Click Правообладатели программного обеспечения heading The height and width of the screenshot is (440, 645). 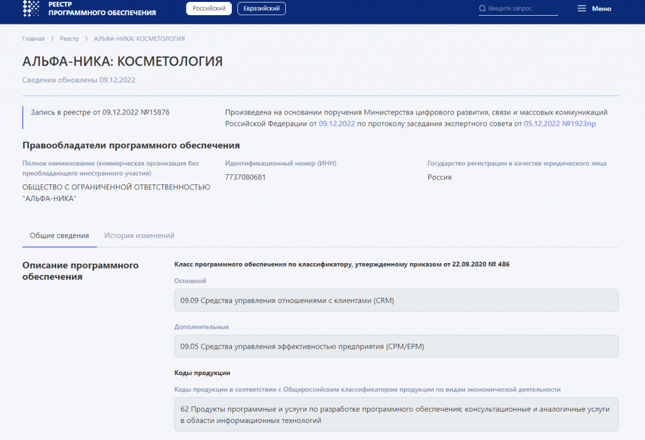click(x=131, y=145)
